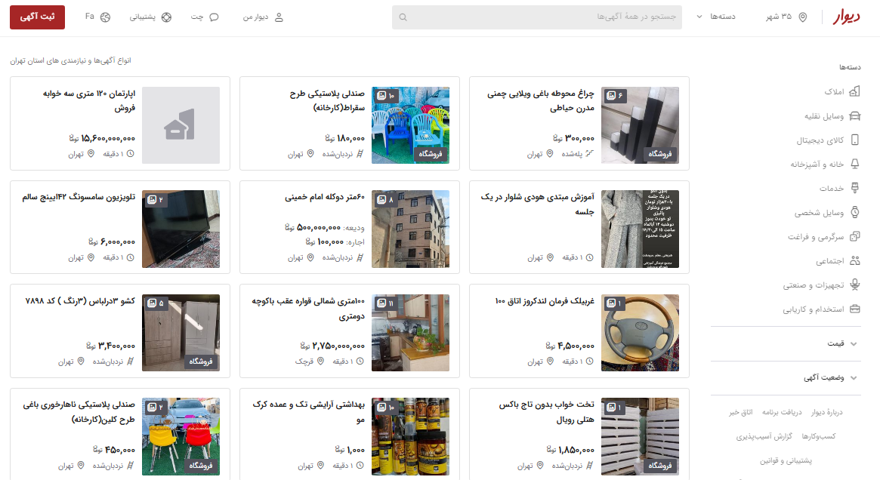
Task: Click the Samsung TV thumbnail
Action: 181,229
